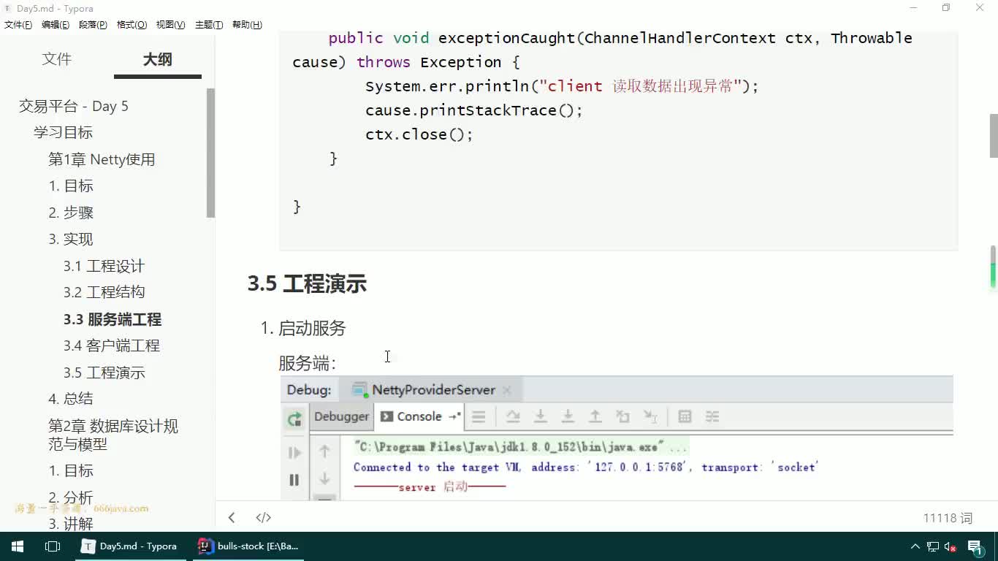This screenshot has height=561, width=998.
Task: Open Windows Task View
Action: click(x=52, y=546)
